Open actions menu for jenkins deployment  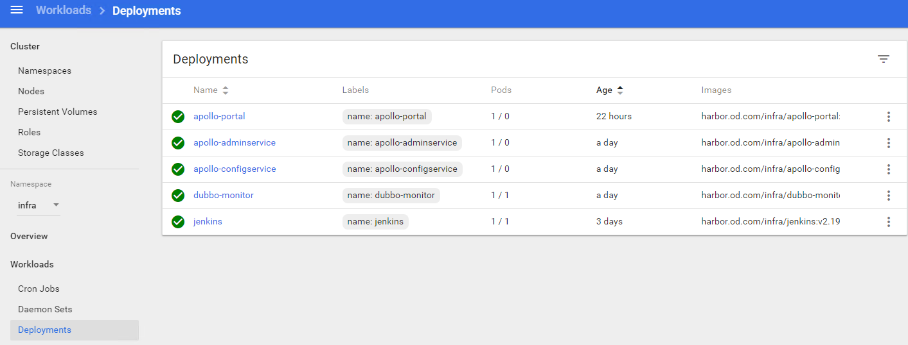[888, 222]
